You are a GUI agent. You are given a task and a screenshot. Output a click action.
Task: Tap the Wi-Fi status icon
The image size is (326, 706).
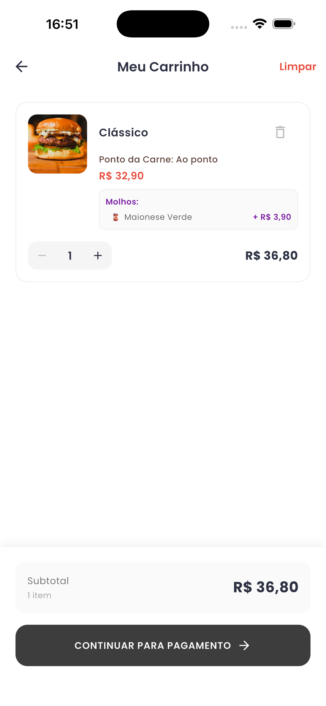coord(260,24)
